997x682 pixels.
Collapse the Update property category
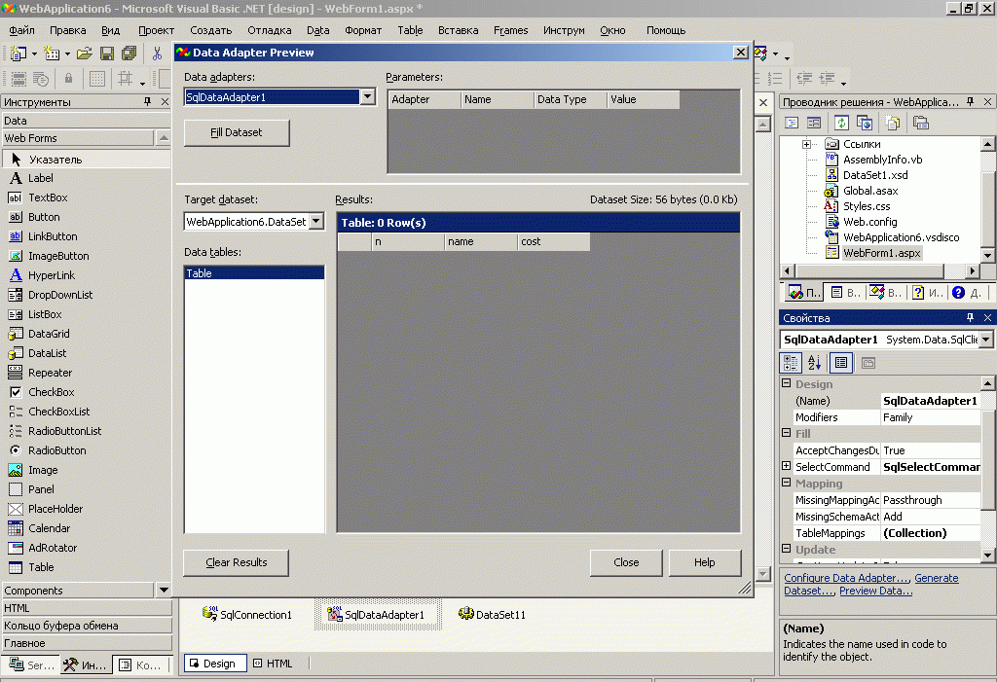tap(787, 549)
